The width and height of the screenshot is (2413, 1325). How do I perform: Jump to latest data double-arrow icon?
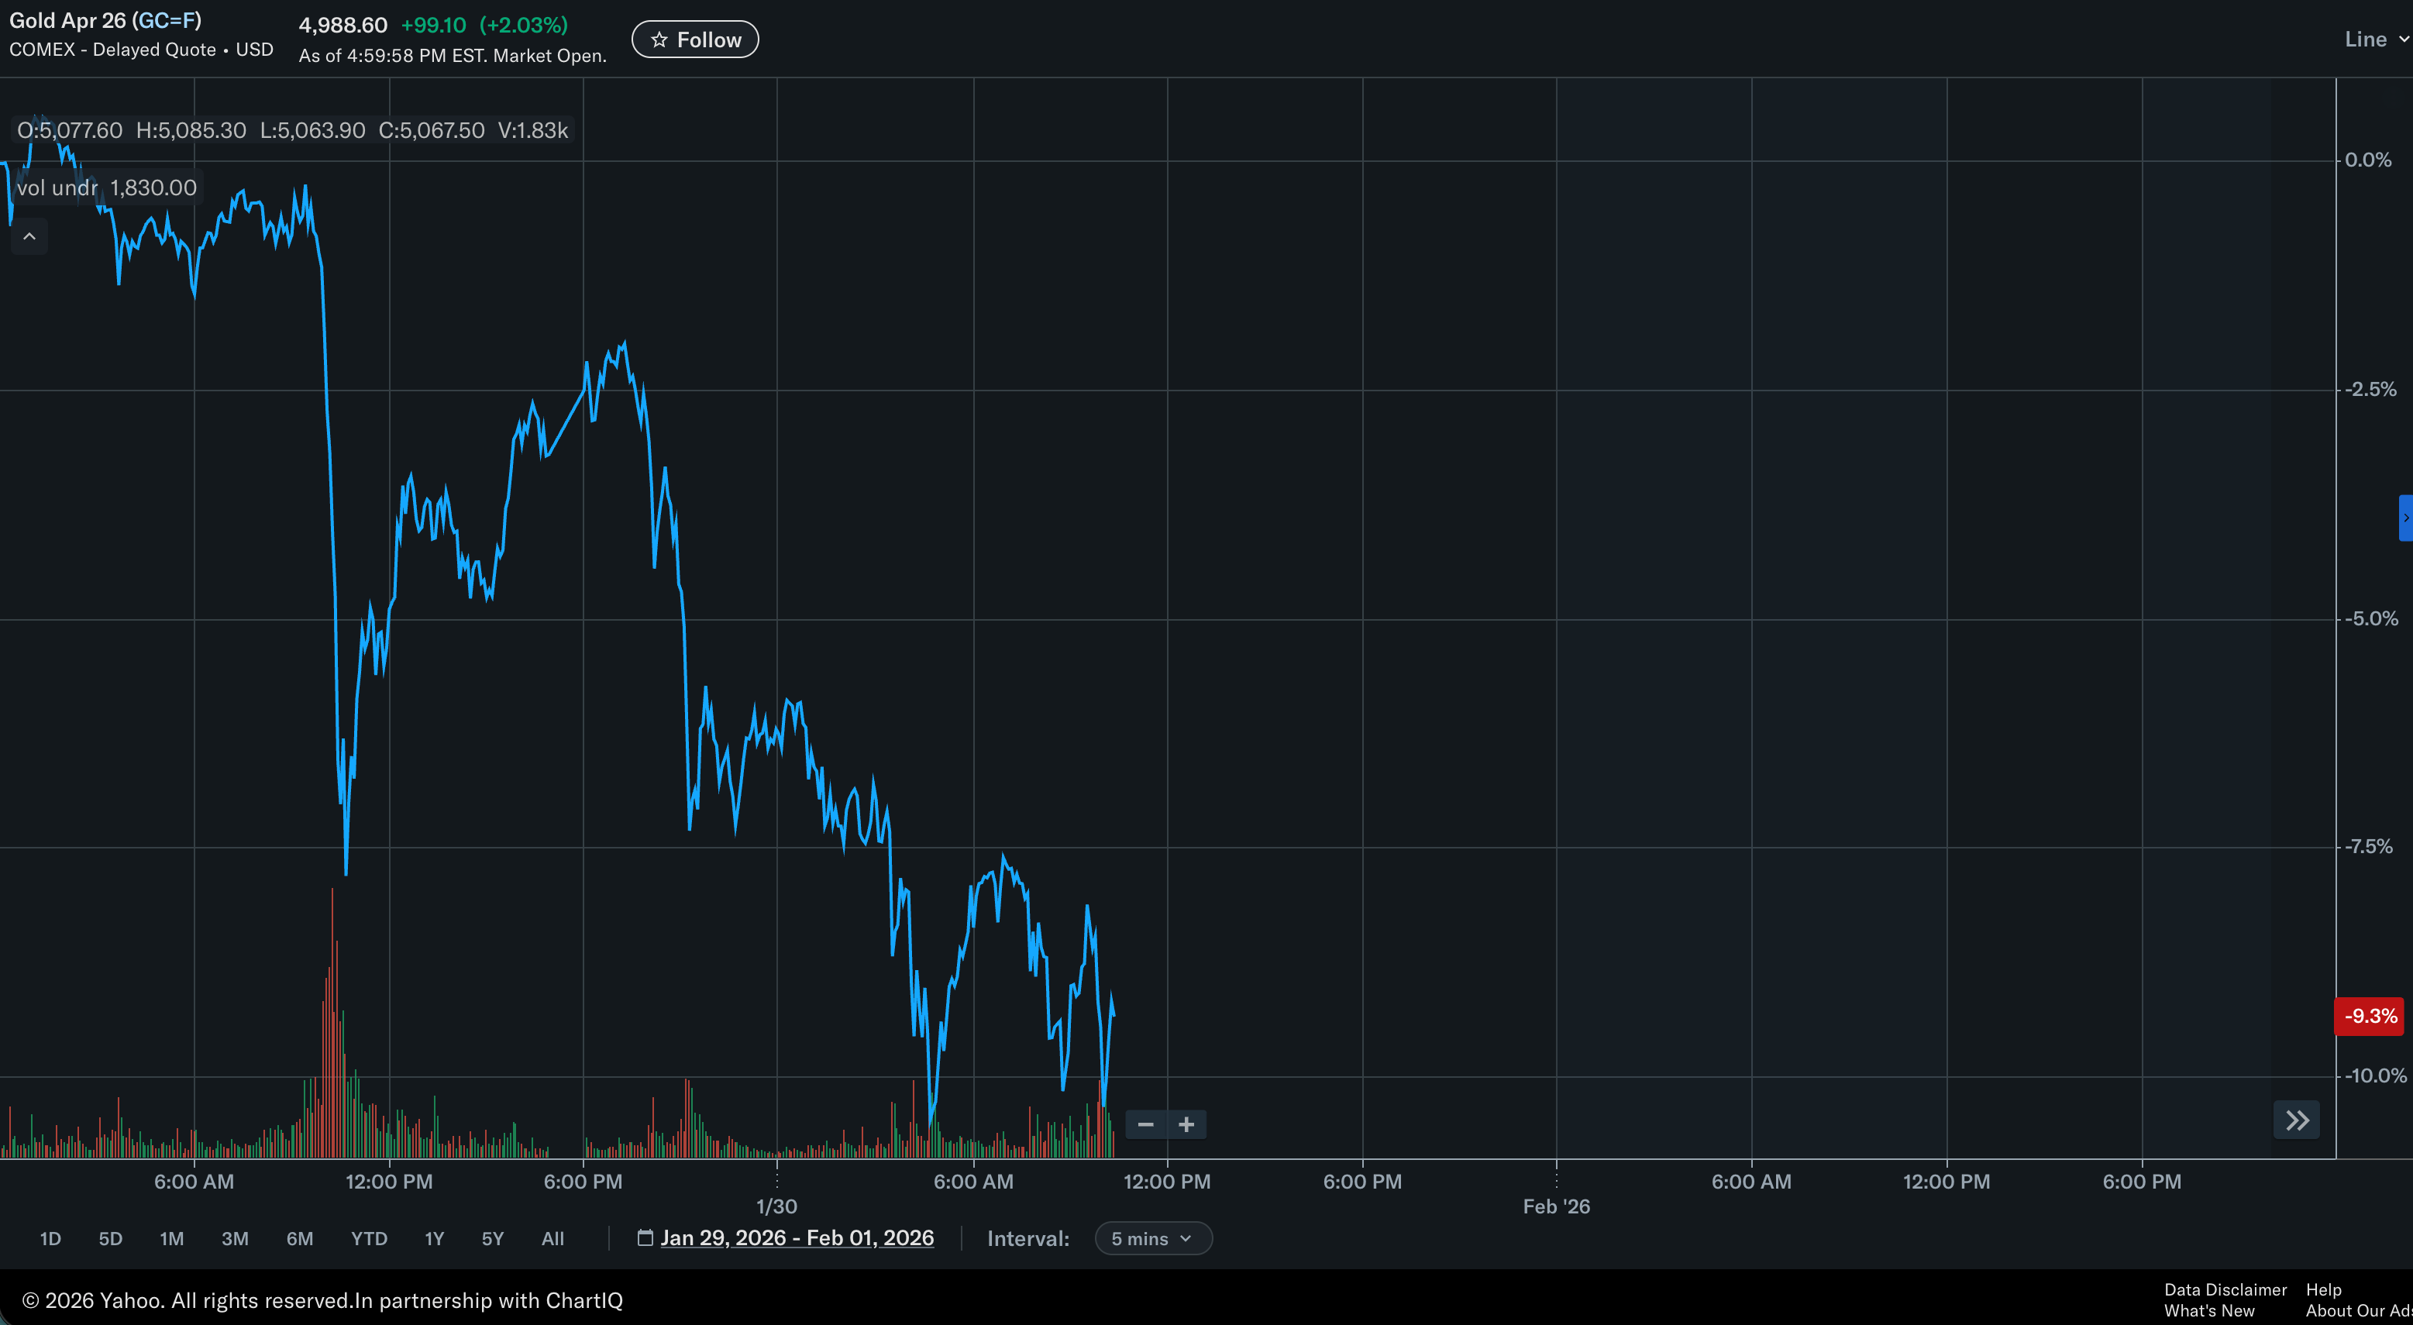pos(2296,1120)
